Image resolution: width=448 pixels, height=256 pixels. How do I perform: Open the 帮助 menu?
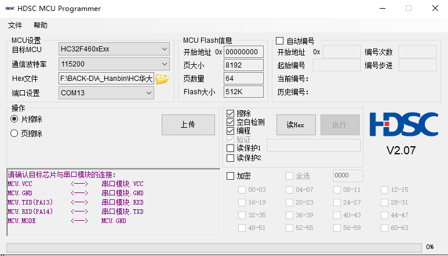pyautogui.click(x=41, y=25)
